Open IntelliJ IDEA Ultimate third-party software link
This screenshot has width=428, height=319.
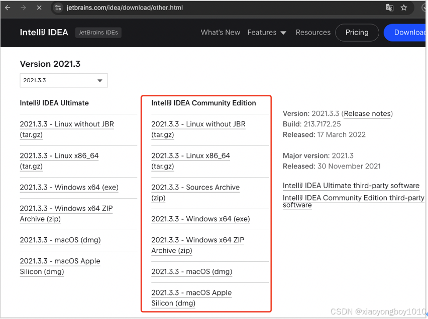[351, 186]
